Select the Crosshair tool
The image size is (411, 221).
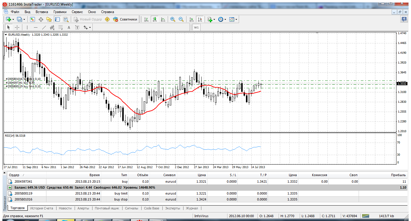pos(17,28)
